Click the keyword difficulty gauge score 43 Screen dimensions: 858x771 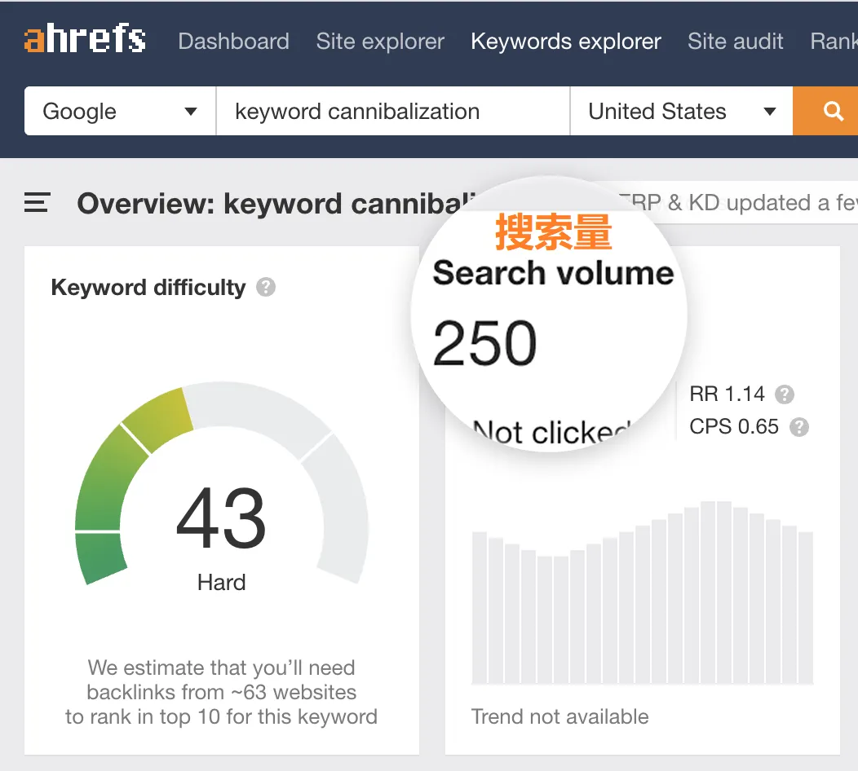221,520
